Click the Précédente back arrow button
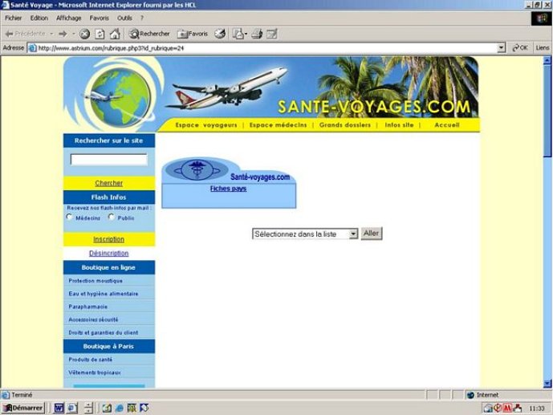Screen dimensions: 553x415 (x=25, y=34)
